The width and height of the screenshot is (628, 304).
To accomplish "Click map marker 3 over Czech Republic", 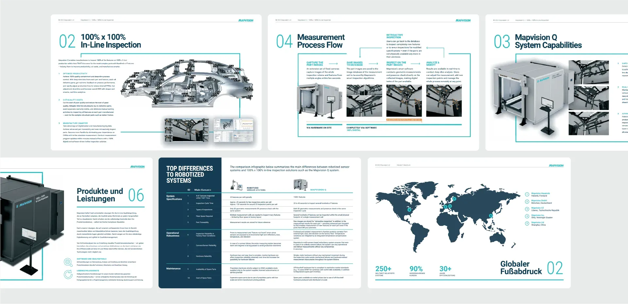I will point(450,206).
